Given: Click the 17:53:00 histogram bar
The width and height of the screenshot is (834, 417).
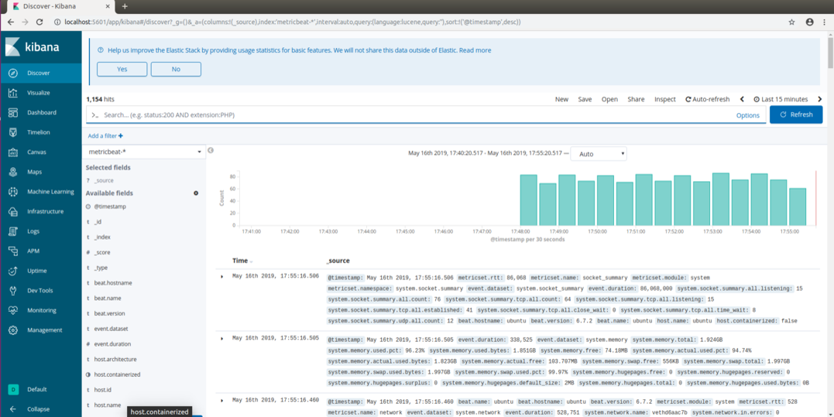Looking at the screenshot, I should click(x=721, y=199).
